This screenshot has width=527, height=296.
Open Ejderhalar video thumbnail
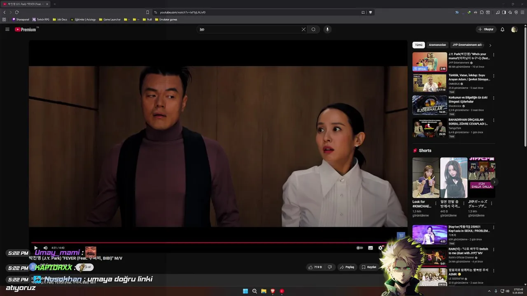coord(429,105)
